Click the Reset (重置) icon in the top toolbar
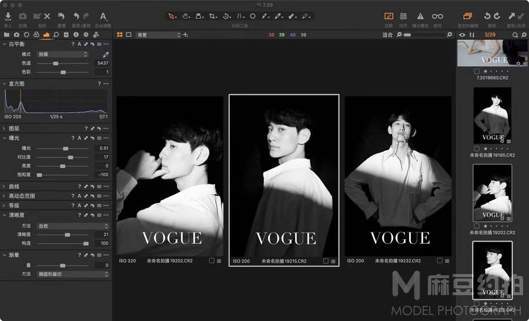This screenshot has width=529, height=321. click(61, 16)
